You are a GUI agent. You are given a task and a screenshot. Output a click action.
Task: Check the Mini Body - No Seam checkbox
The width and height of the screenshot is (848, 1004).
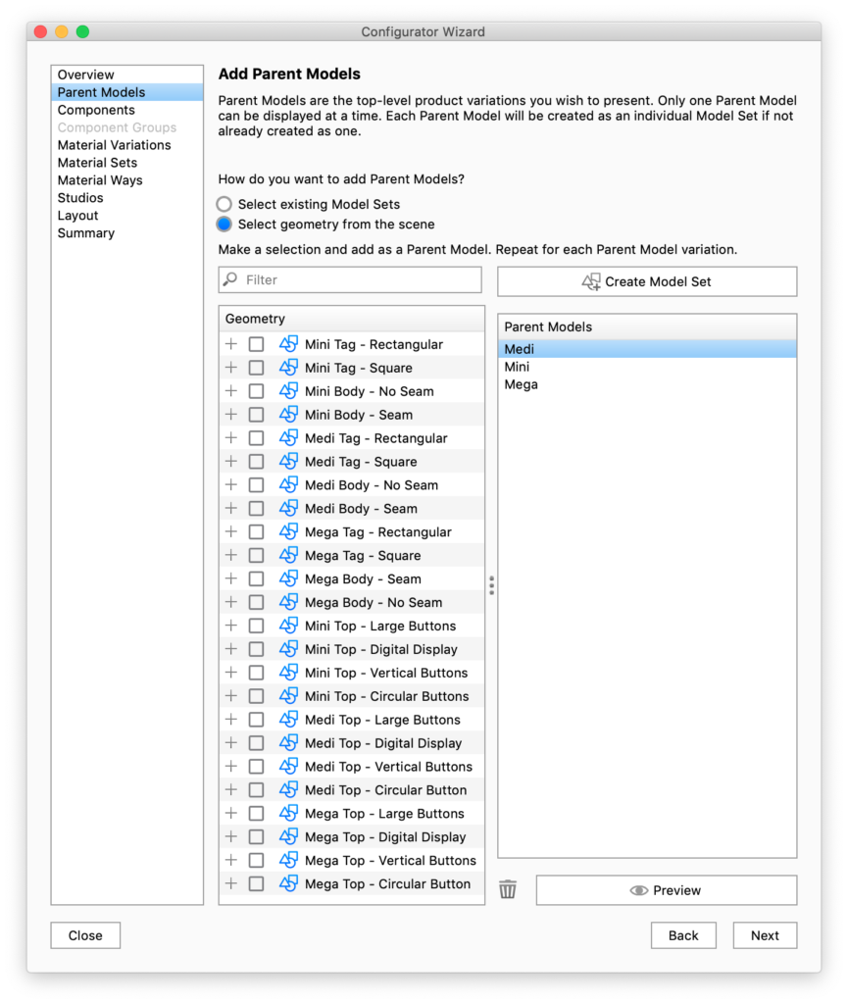256,391
